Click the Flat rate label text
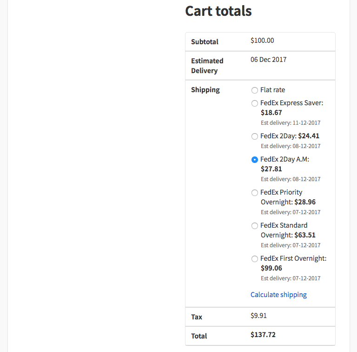Screen dimensions: 357x352 272,90
